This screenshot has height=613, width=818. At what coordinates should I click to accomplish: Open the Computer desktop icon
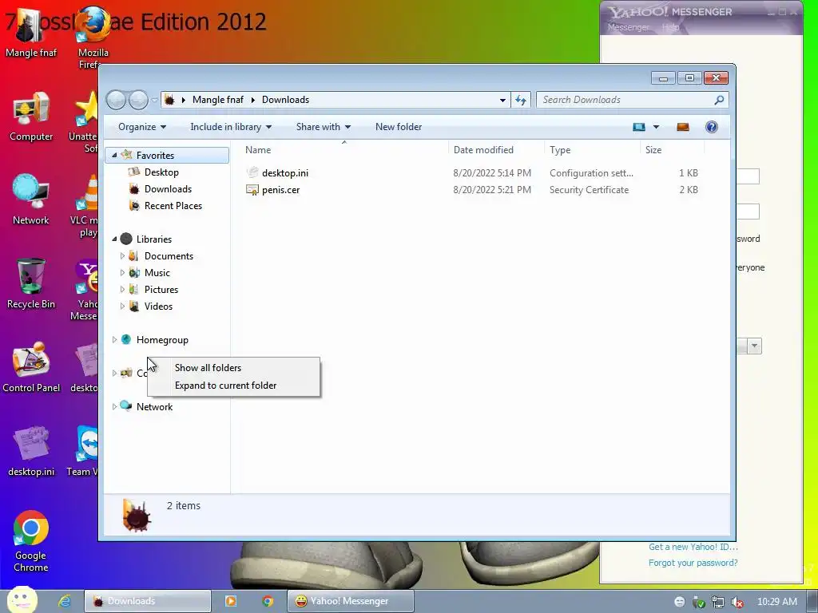click(31, 117)
